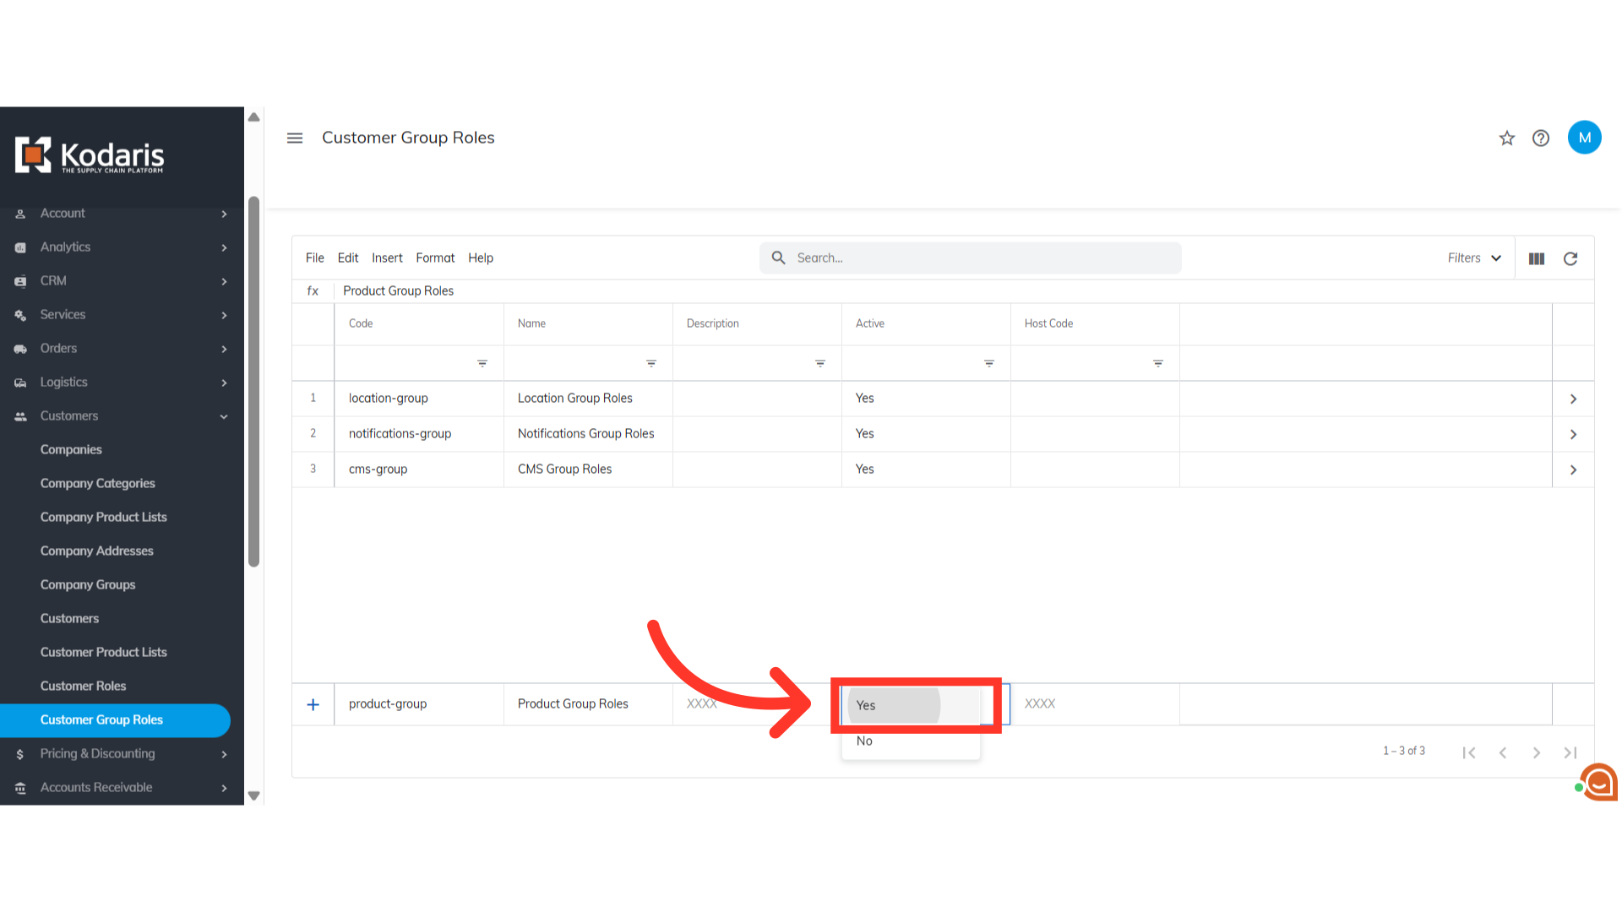1622x912 pixels.
Task: Click the favorite star icon
Action: pos(1507,138)
